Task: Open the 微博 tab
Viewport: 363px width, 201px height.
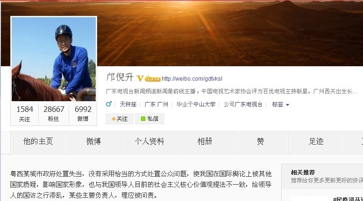Action: point(94,142)
